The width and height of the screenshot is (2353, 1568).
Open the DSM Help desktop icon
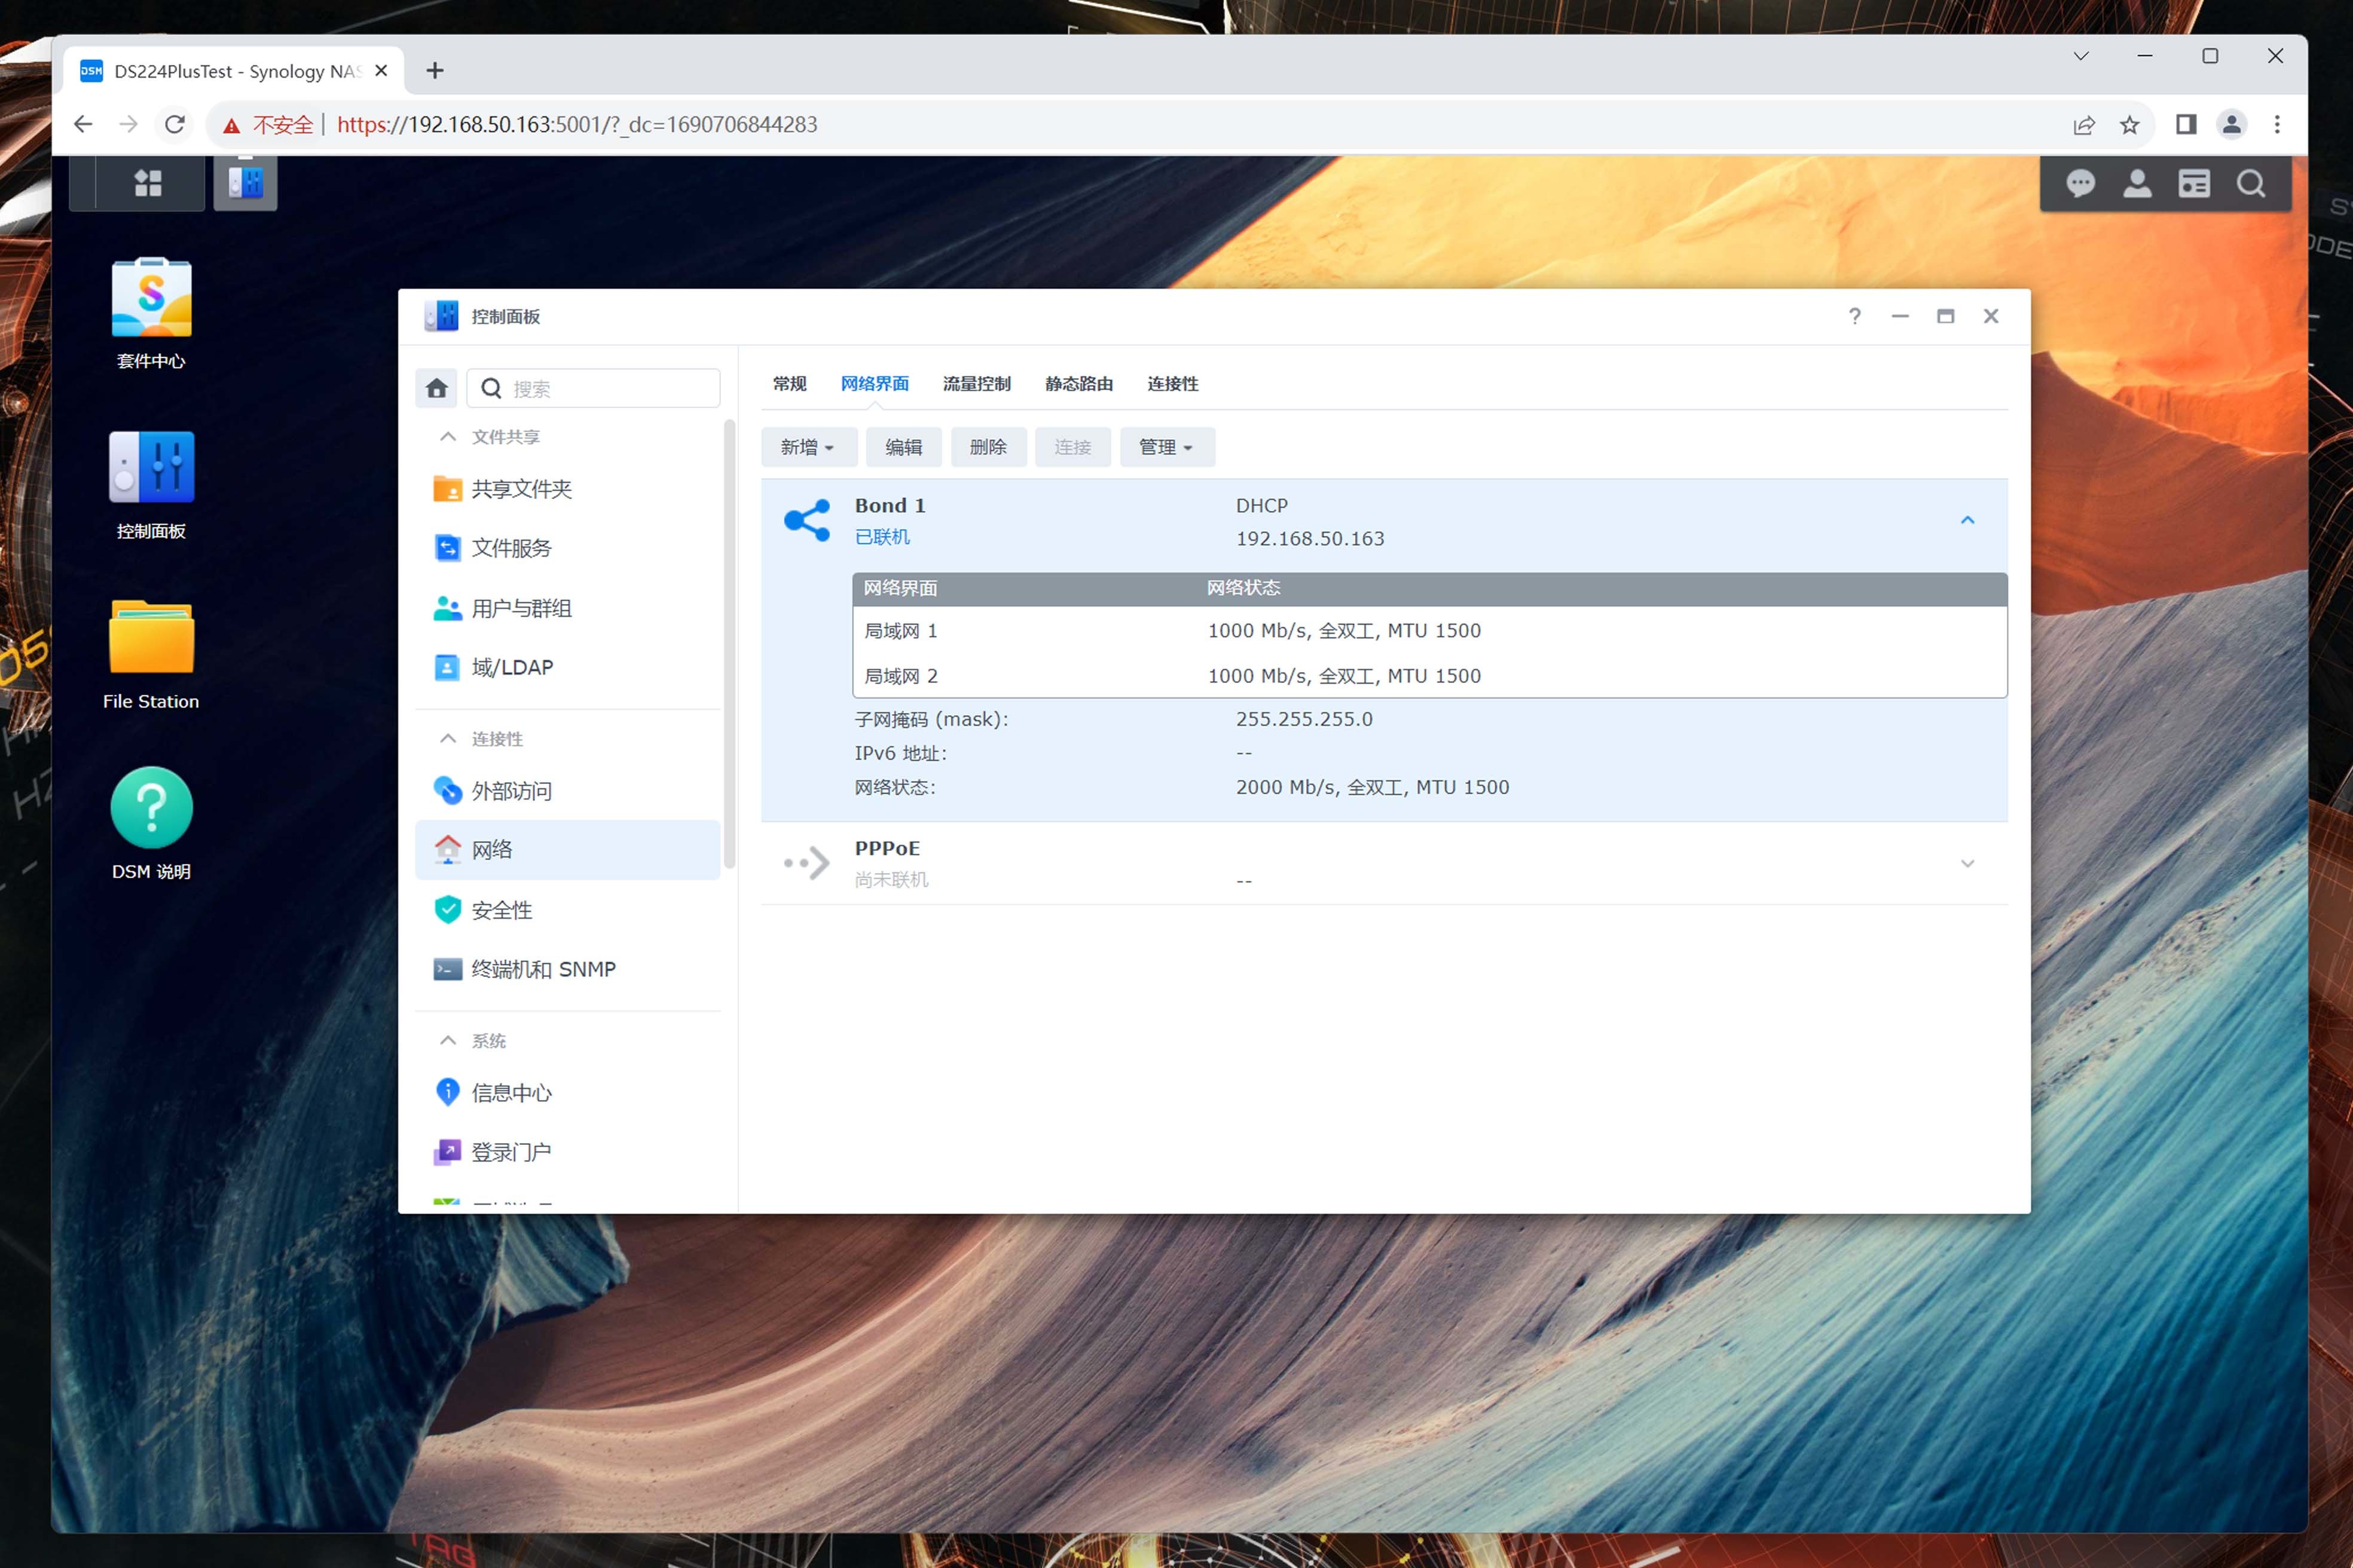tap(151, 808)
